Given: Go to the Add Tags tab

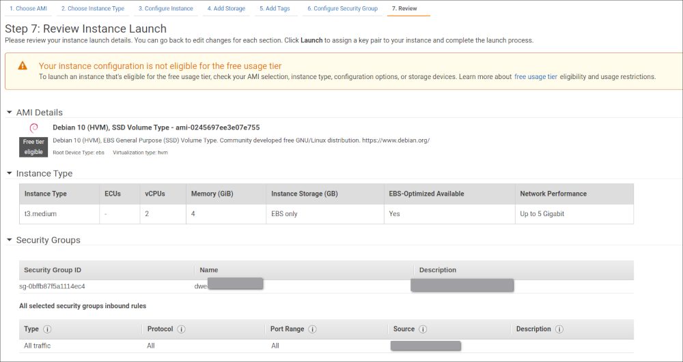Looking at the screenshot, I should 275,8.
